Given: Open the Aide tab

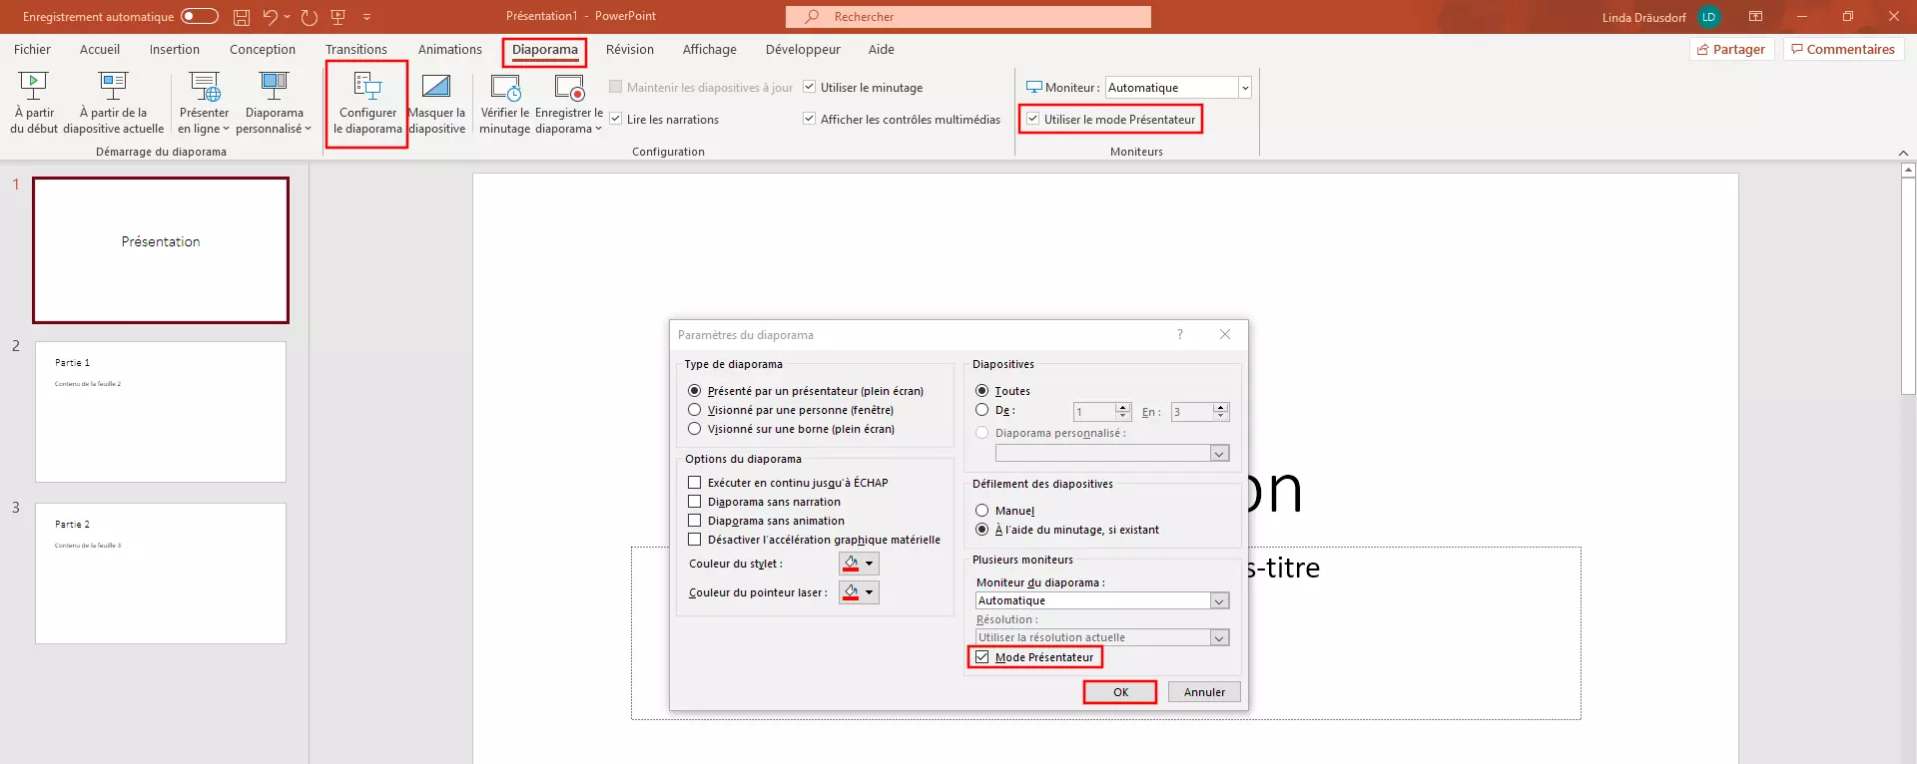Looking at the screenshot, I should coord(881,49).
